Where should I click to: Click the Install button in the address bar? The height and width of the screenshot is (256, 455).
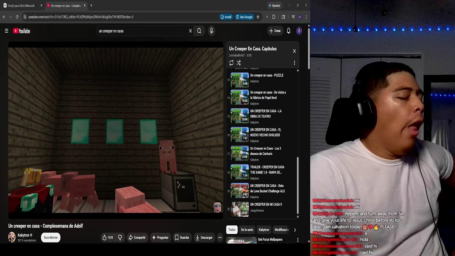point(226,17)
